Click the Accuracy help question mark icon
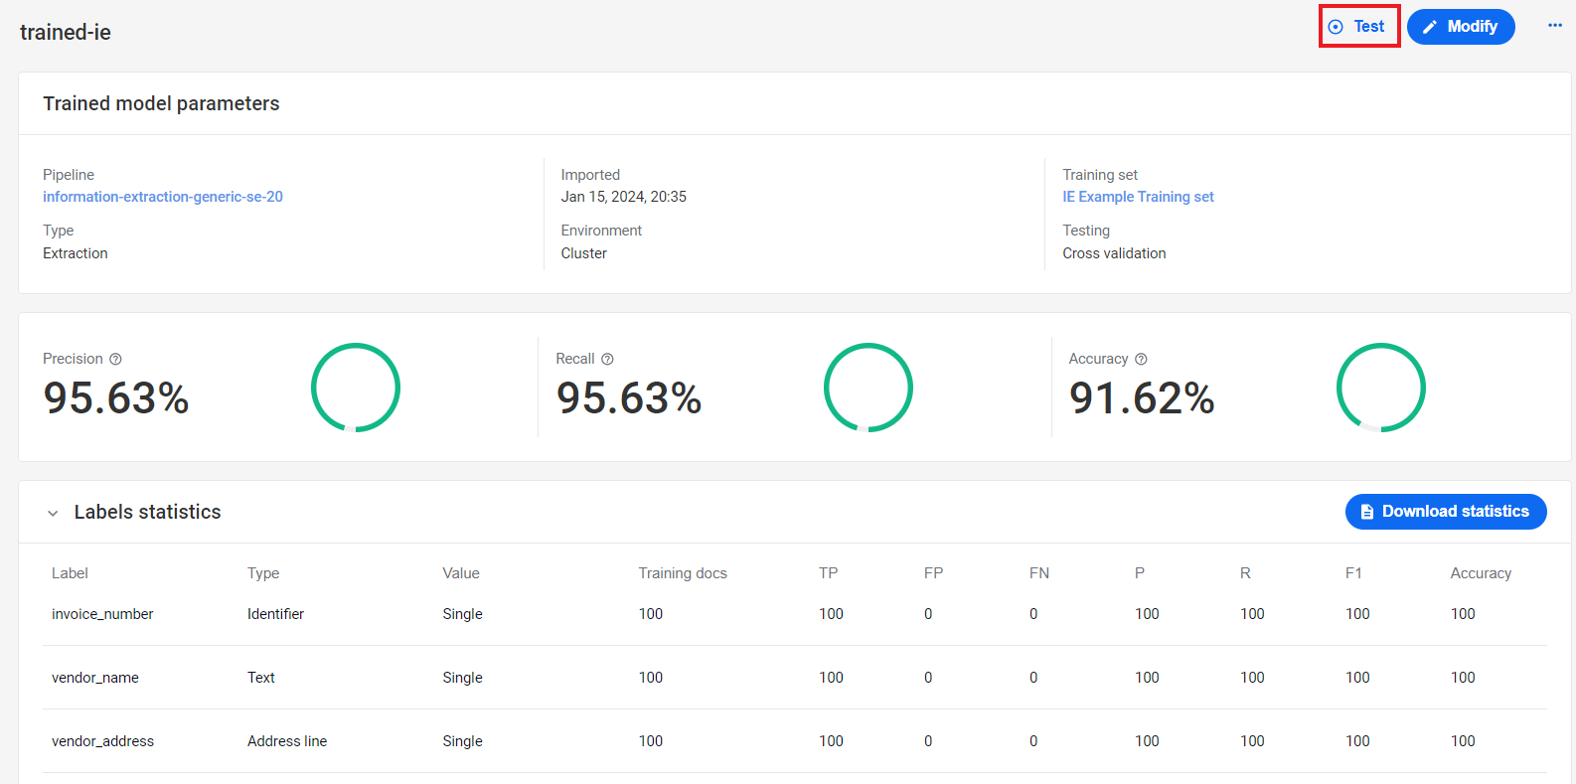This screenshot has width=1576, height=784. pyautogui.click(x=1141, y=359)
